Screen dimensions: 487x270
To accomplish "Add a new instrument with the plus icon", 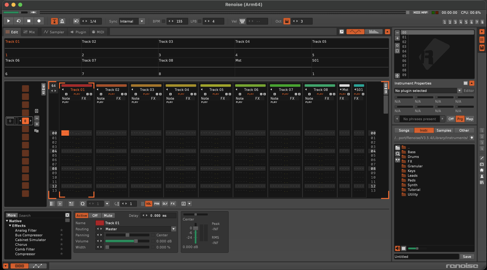I will pyautogui.click(x=397, y=38).
